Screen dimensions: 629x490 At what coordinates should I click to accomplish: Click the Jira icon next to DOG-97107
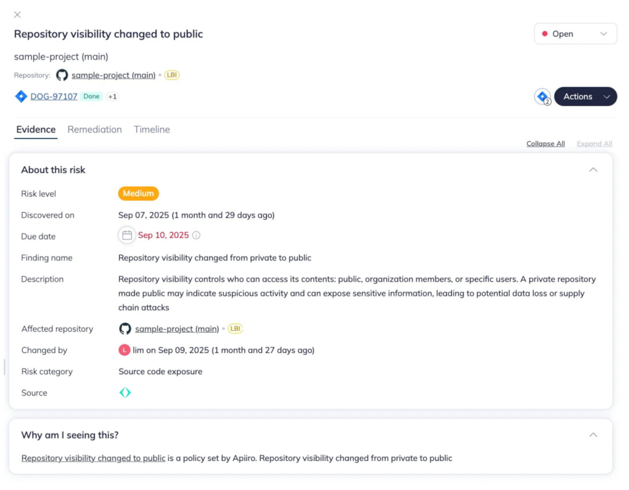[x=21, y=96]
